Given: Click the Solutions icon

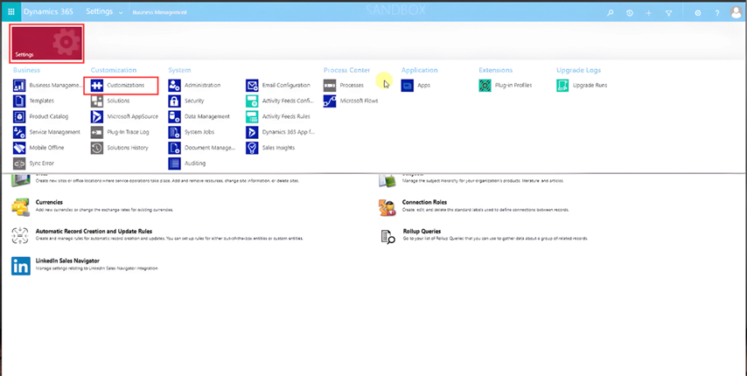Looking at the screenshot, I should (x=97, y=101).
